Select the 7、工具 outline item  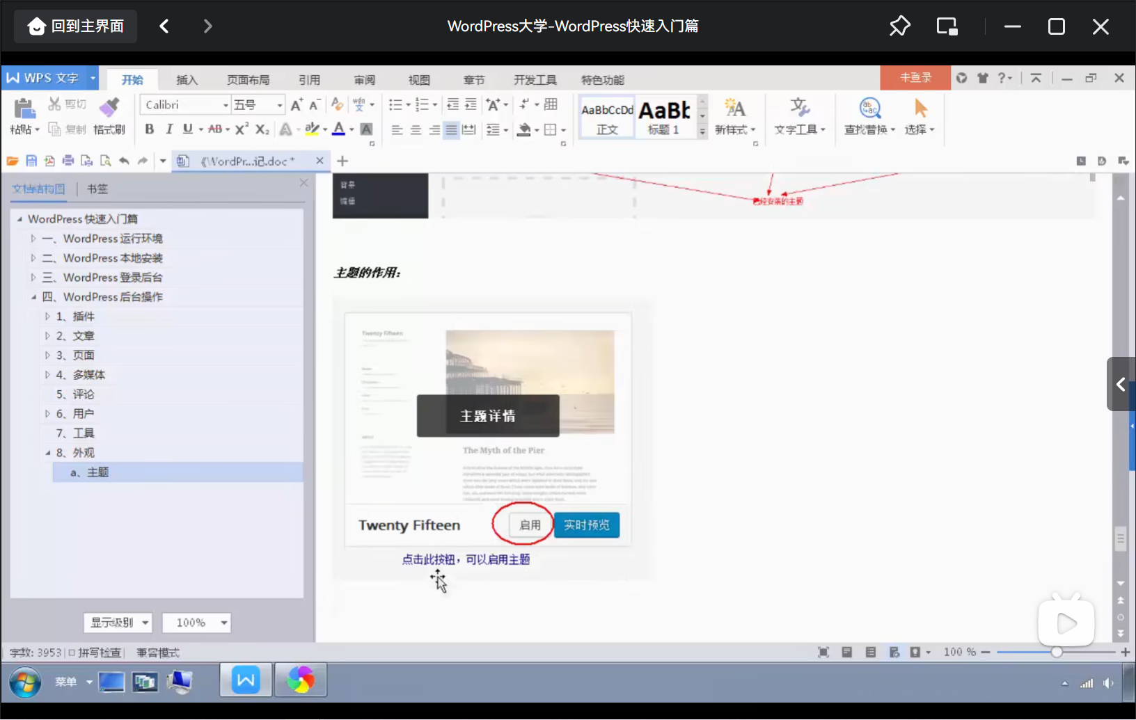[x=75, y=433]
